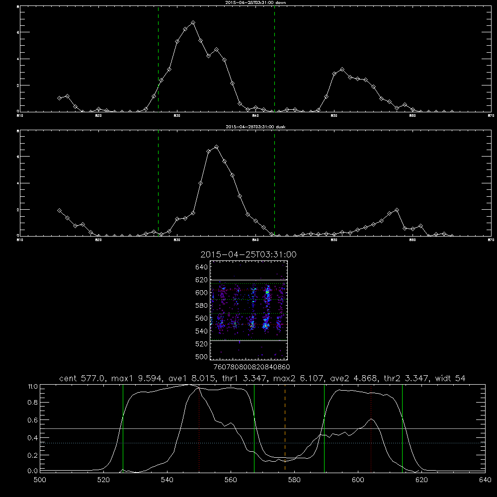
Task: Click the right green dashed line in dawn plot
Action: tap(274, 59)
